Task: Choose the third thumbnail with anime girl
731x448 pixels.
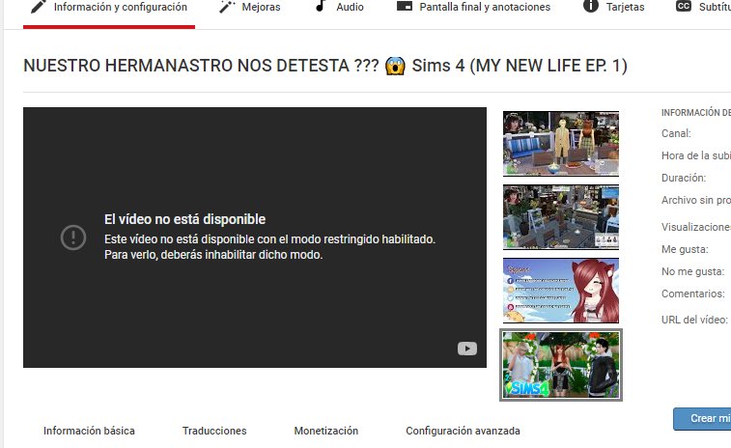Action: tap(561, 291)
